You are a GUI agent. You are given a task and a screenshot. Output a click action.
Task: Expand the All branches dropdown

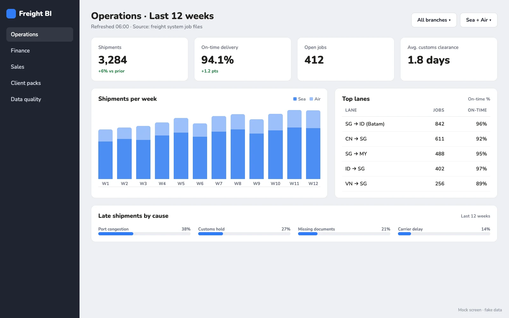pyautogui.click(x=434, y=20)
